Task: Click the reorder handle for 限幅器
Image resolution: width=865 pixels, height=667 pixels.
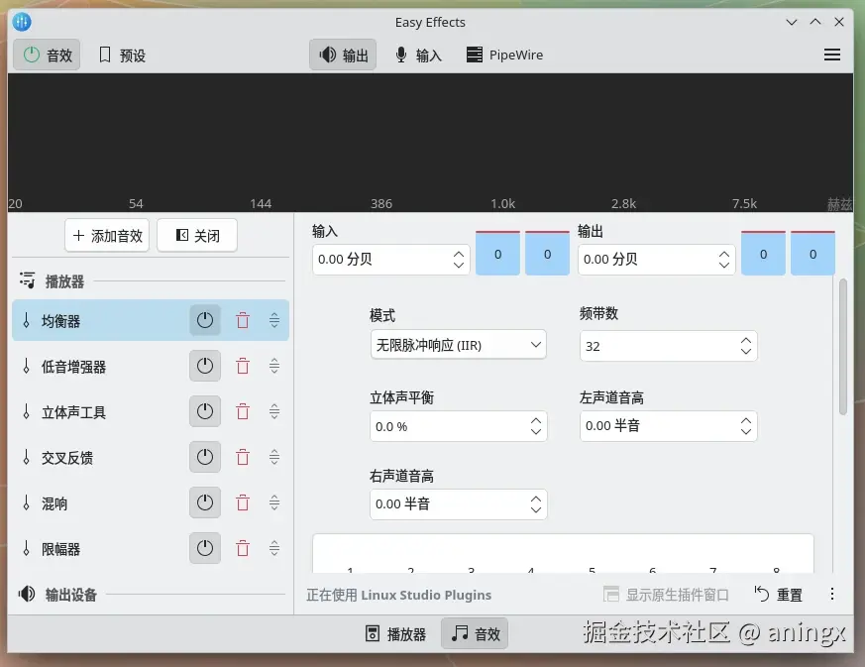Action: click(x=274, y=548)
